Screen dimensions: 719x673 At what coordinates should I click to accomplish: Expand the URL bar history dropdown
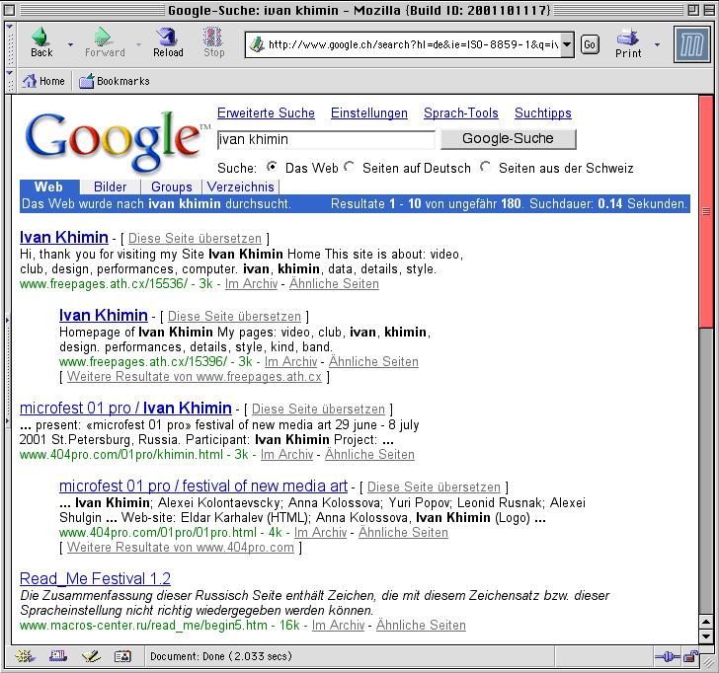pos(567,44)
